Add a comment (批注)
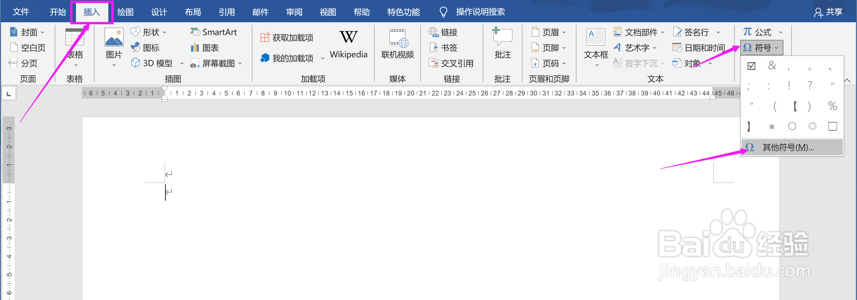 tap(502, 44)
